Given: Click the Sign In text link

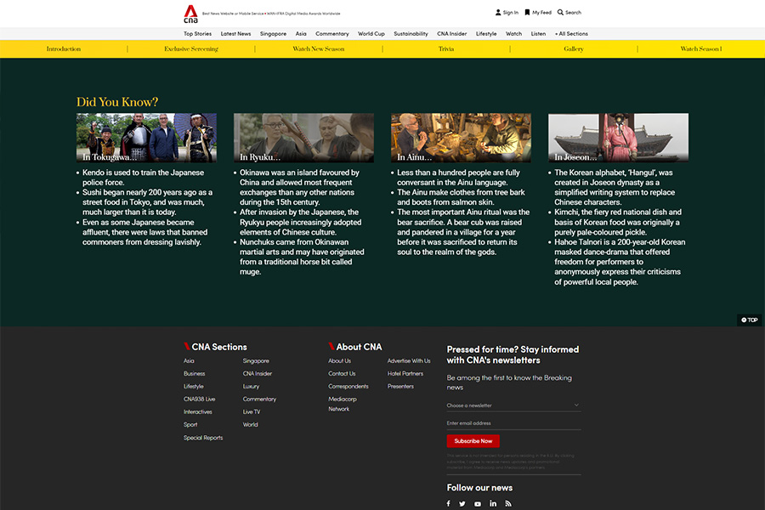Looking at the screenshot, I should pyautogui.click(x=511, y=13).
